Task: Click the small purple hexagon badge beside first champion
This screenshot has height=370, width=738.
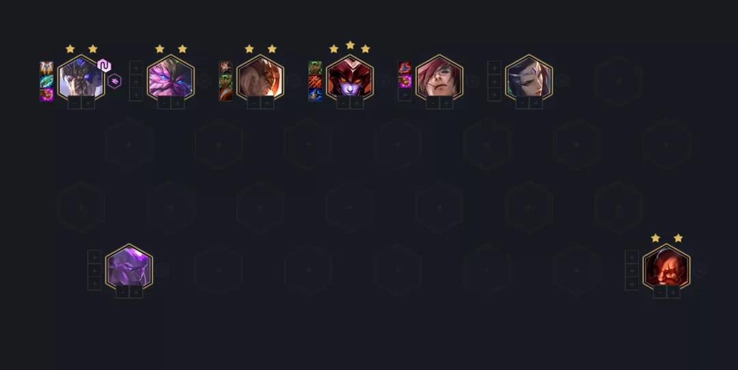Action: pos(114,81)
